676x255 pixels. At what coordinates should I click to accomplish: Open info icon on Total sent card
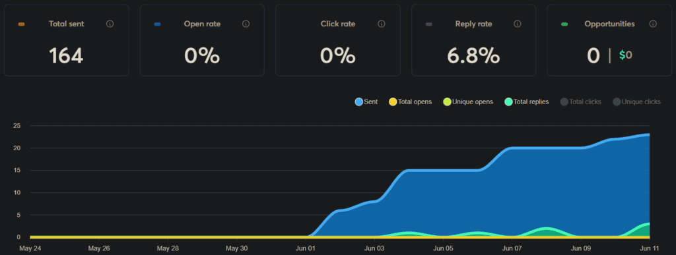coord(110,24)
